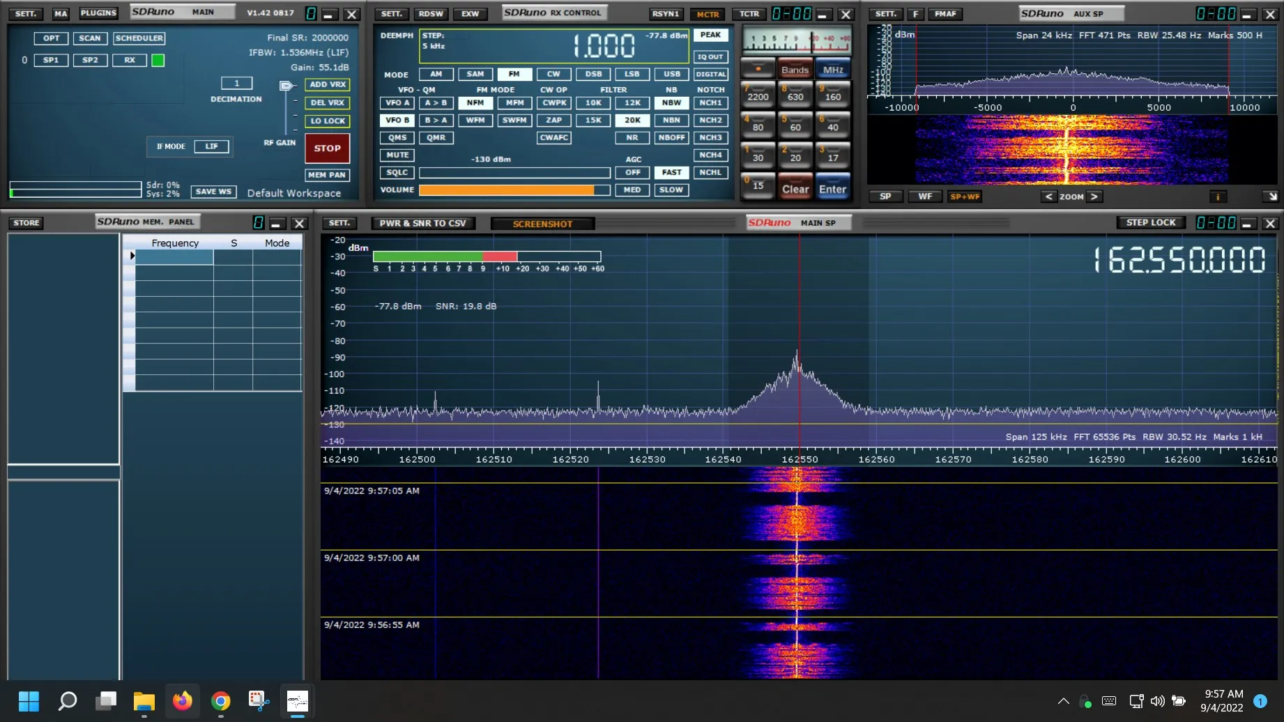Expand the memory panel first row arrow
1284x722 pixels.
coord(132,256)
